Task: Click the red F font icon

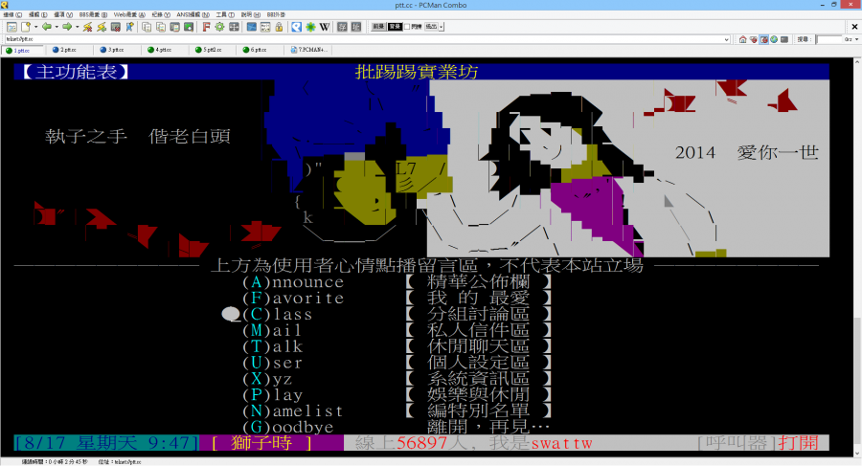Action: tap(206, 27)
